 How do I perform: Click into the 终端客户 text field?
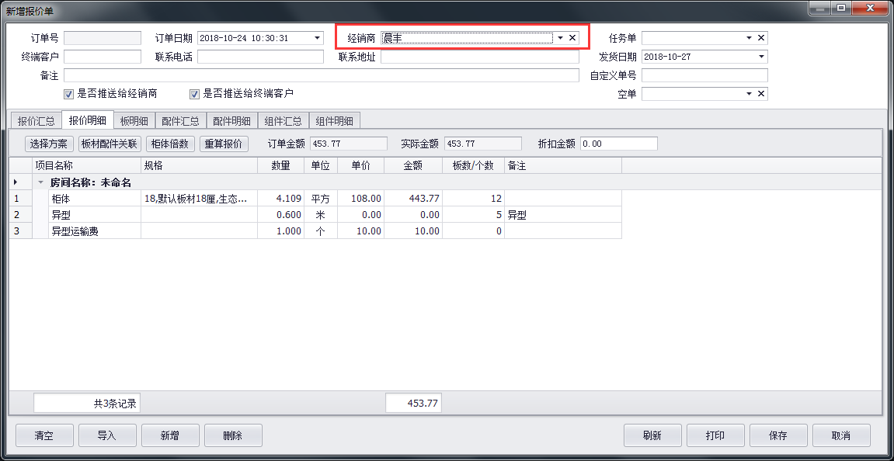pos(103,57)
